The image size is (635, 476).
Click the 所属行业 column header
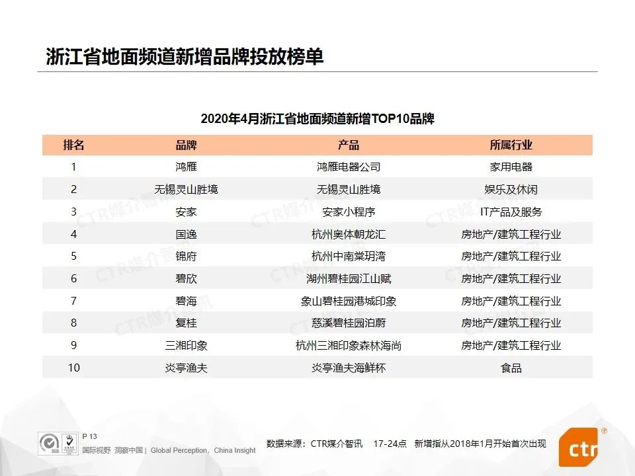[x=511, y=145]
